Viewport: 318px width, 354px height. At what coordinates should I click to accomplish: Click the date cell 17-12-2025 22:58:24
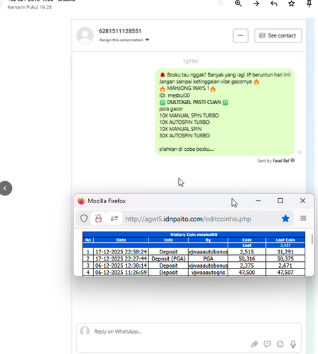click(121, 252)
